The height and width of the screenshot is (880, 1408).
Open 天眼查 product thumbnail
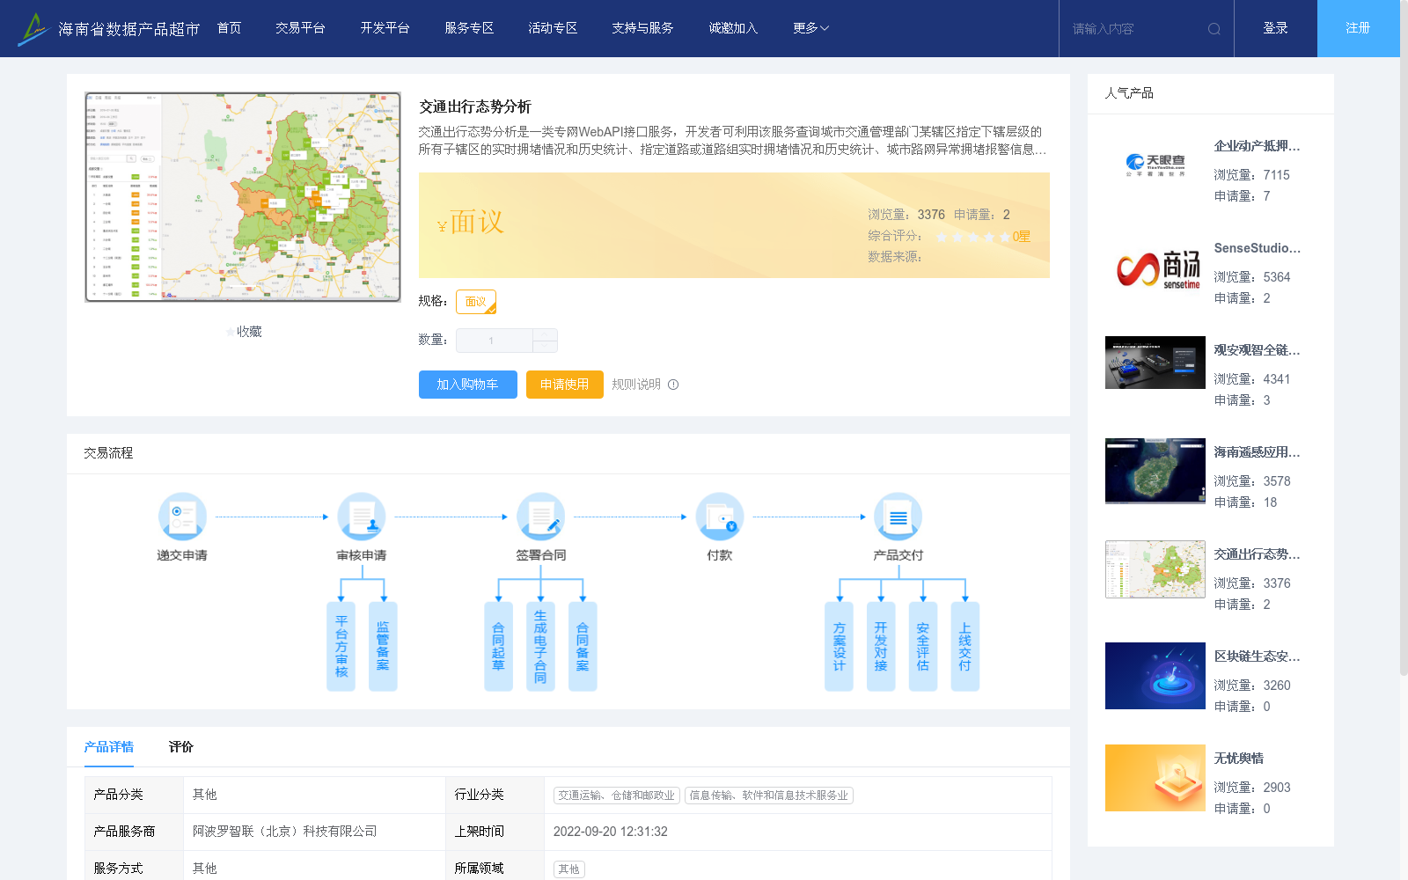click(1155, 165)
